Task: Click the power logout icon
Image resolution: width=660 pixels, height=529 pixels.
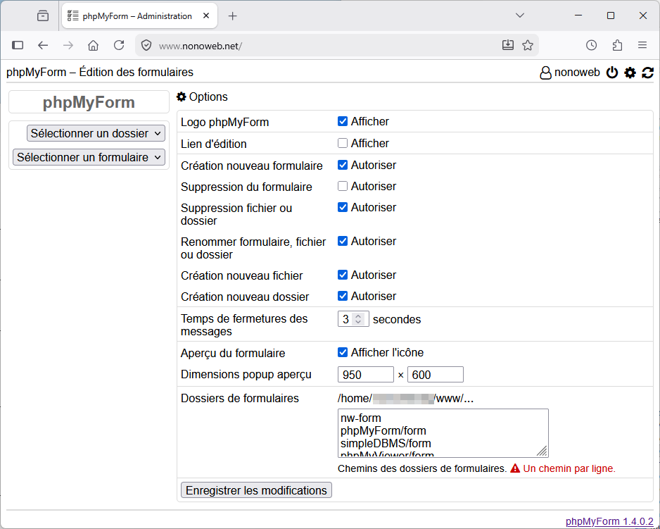Action: (612, 73)
